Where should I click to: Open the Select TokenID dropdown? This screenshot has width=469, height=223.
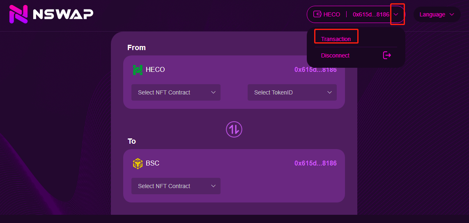click(292, 92)
